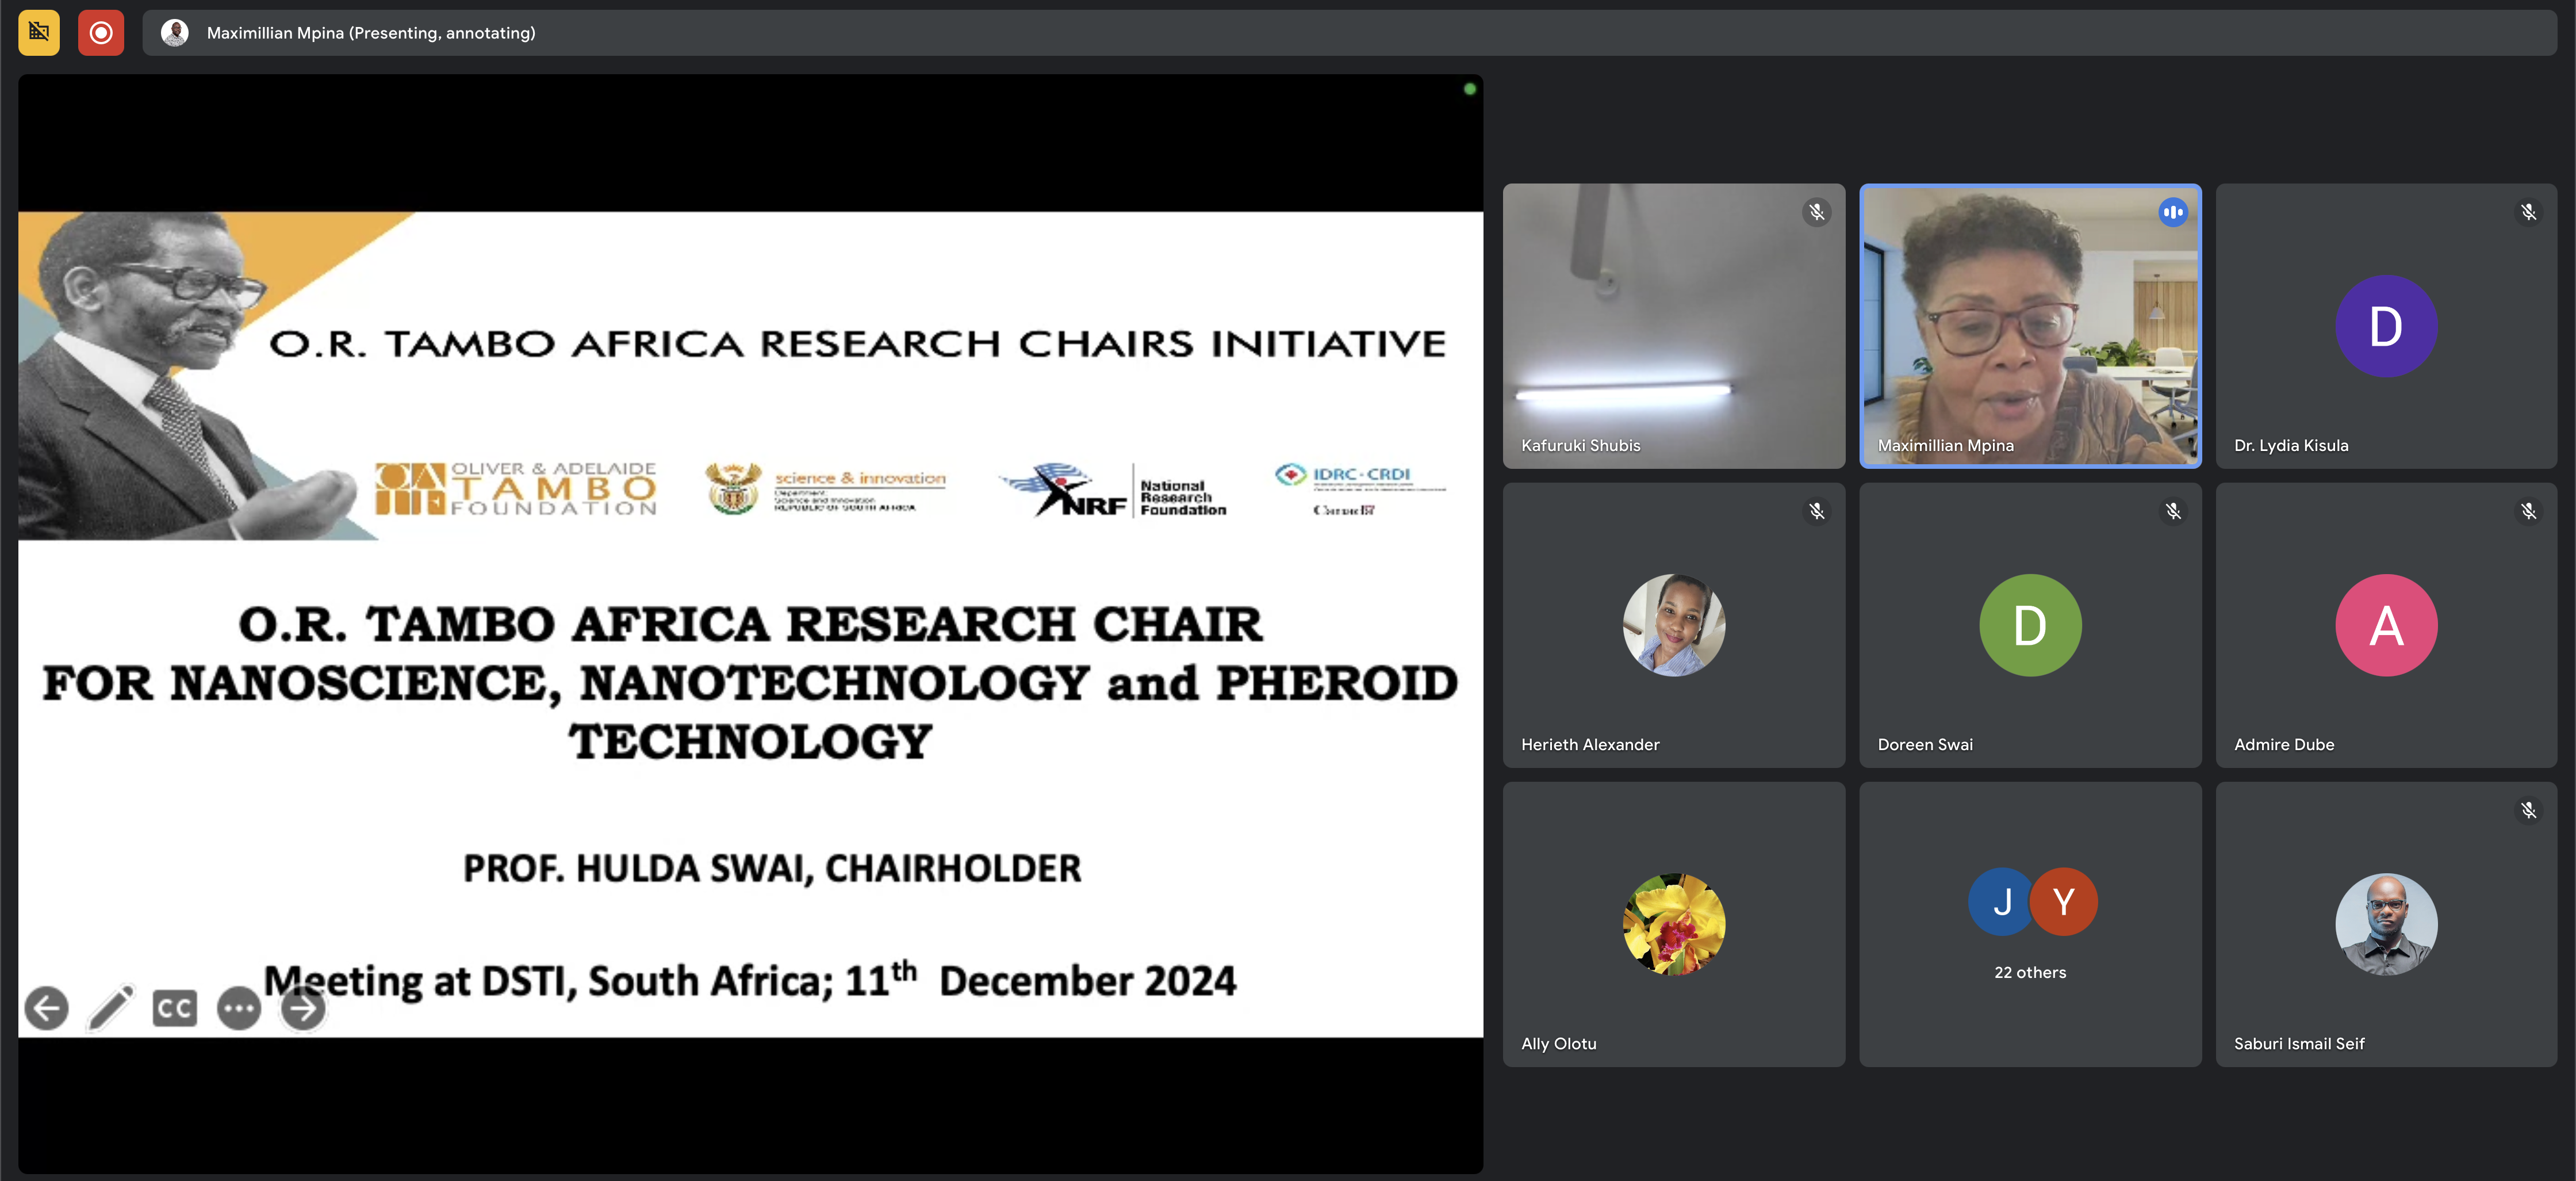Image resolution: width=2576 pixels, height=1181 pixels.
Task: Click muted mic icon on Kafuruki Shubis tile
Action: 1816,212
